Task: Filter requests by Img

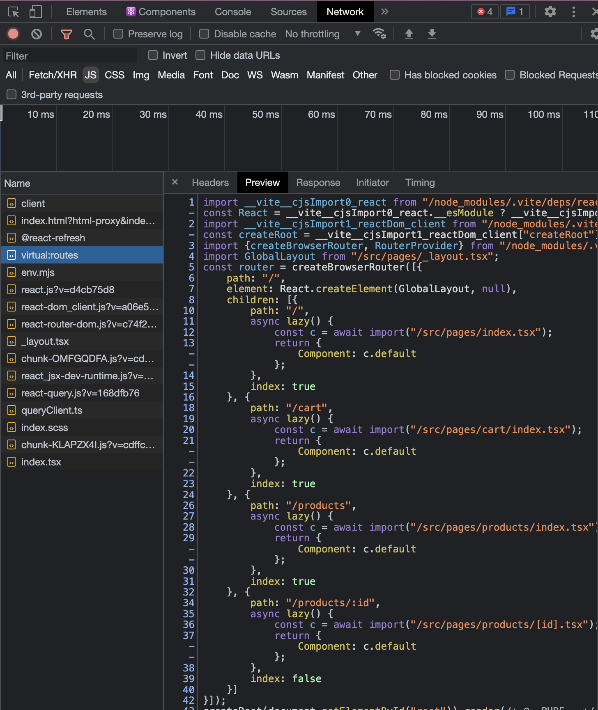Action: pos(141,75)
